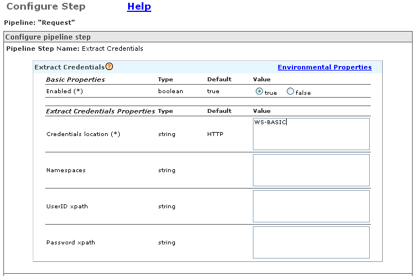This screenshot has width=416, height=276.
Task: Click the 'Configure pipeline step' header bar
Action: click(x=208, y=37)
